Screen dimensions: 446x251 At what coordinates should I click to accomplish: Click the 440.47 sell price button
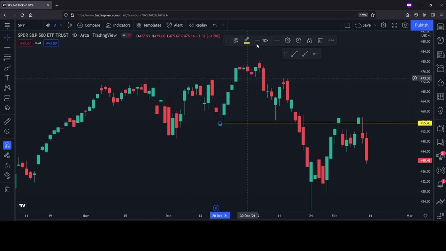(x=25, y=43)
